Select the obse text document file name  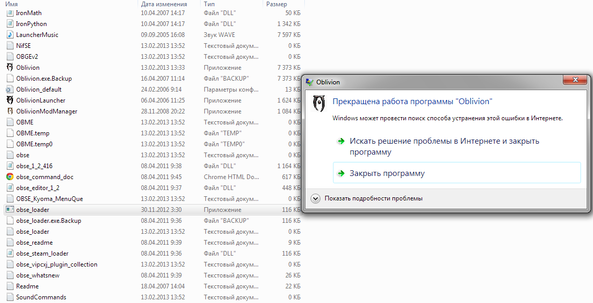(23, 155)
